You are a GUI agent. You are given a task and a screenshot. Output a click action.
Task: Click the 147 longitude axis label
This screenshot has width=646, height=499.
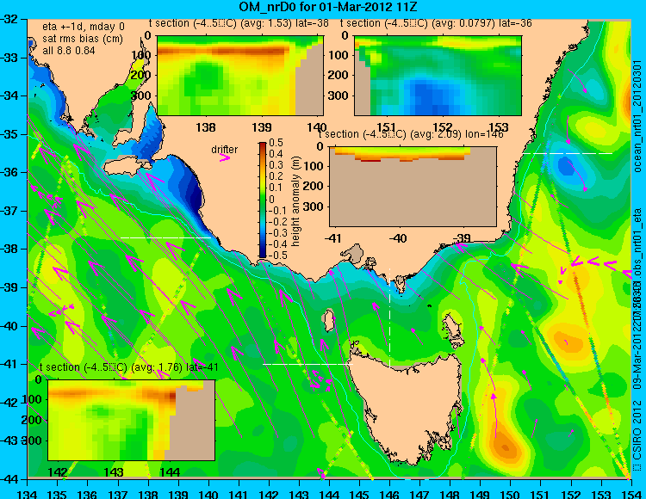coord(419,494)
